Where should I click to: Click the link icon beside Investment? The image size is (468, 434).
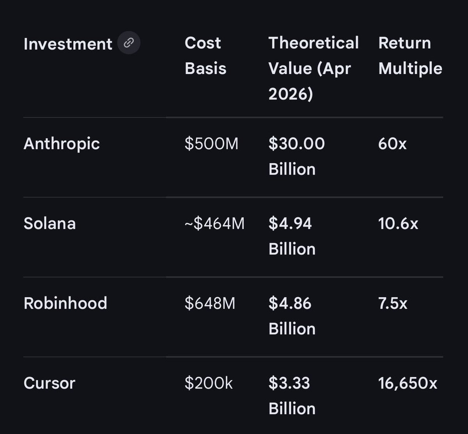pos(129,43)
